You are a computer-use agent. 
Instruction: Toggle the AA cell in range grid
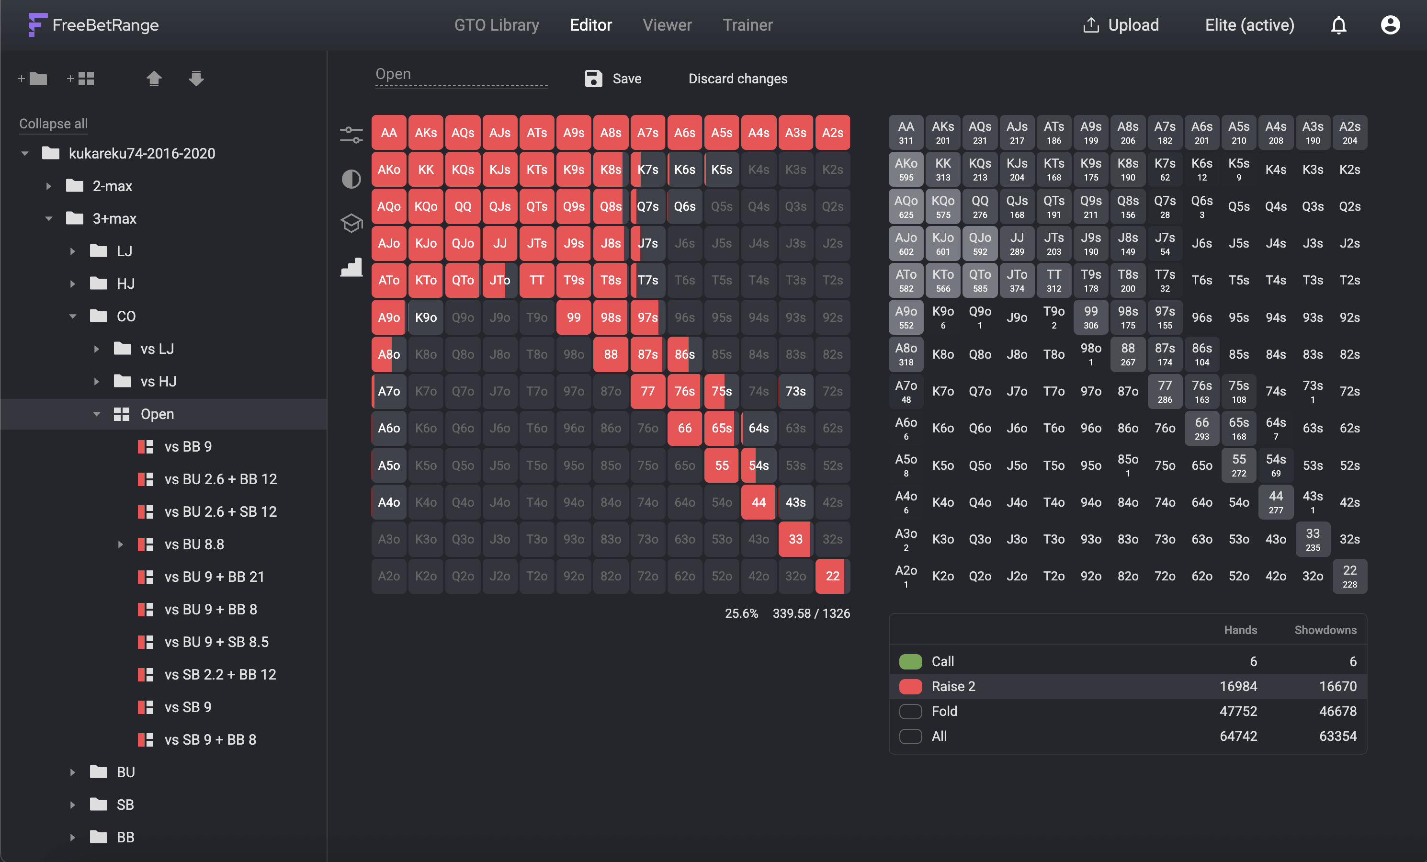(389, 133)
